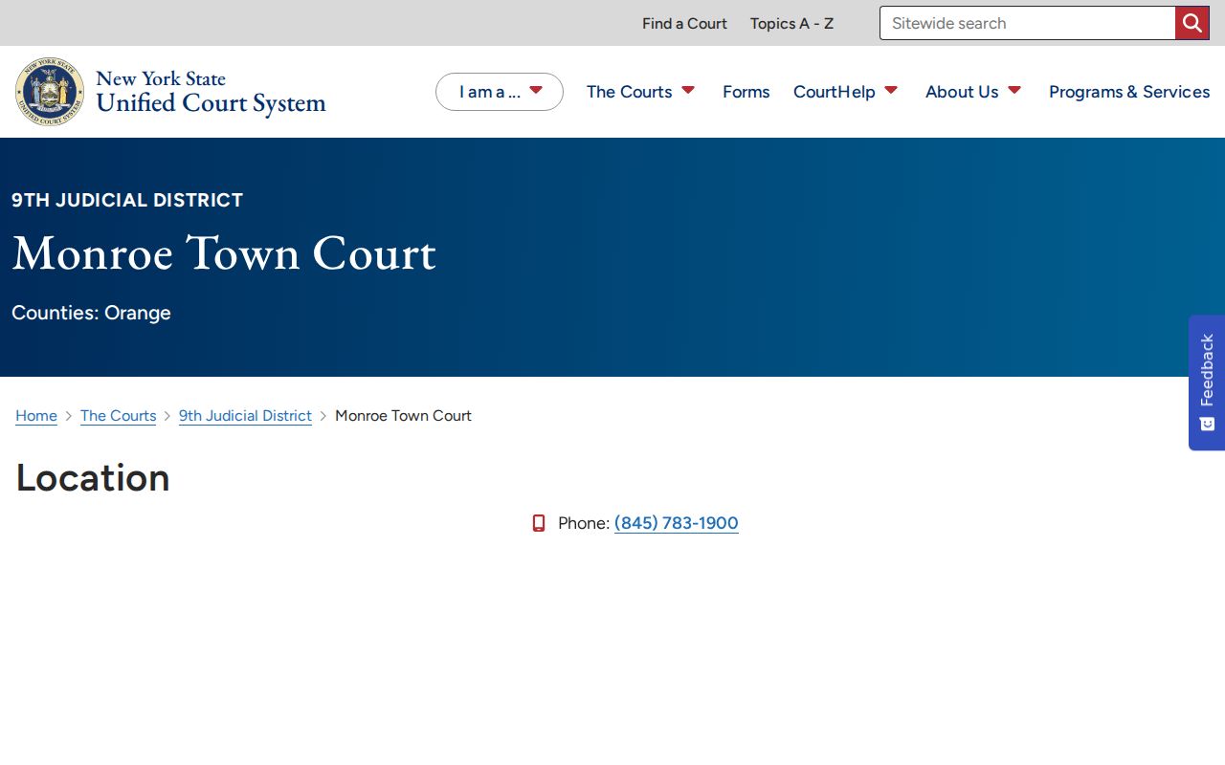Click the Unified Court System site title

(212, 92)
